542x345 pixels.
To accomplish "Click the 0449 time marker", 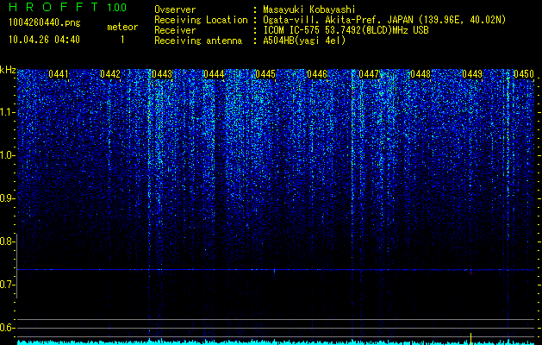I will [x=472, y=74].
